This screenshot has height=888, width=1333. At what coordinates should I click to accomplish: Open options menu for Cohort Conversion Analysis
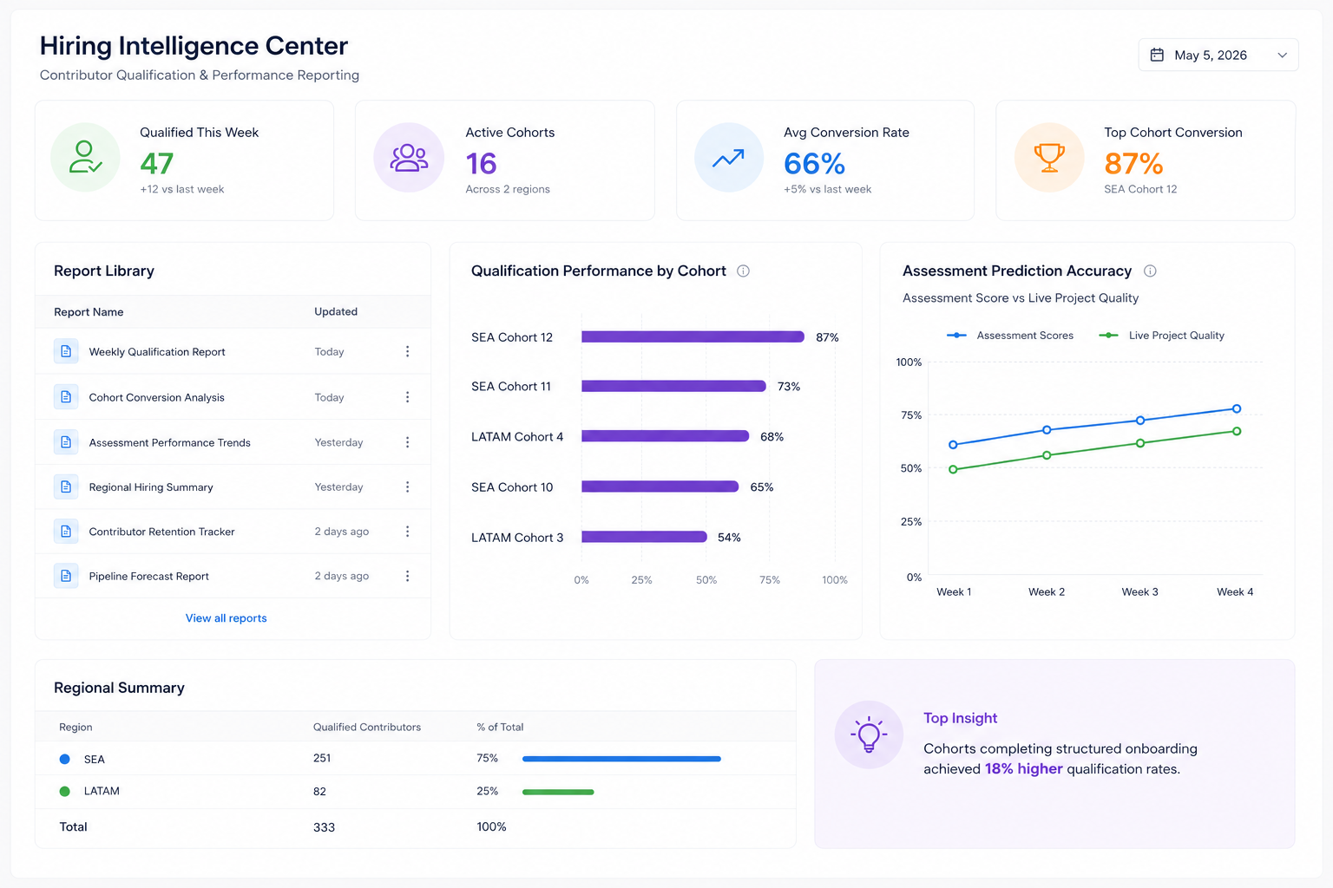click(407, 397)
